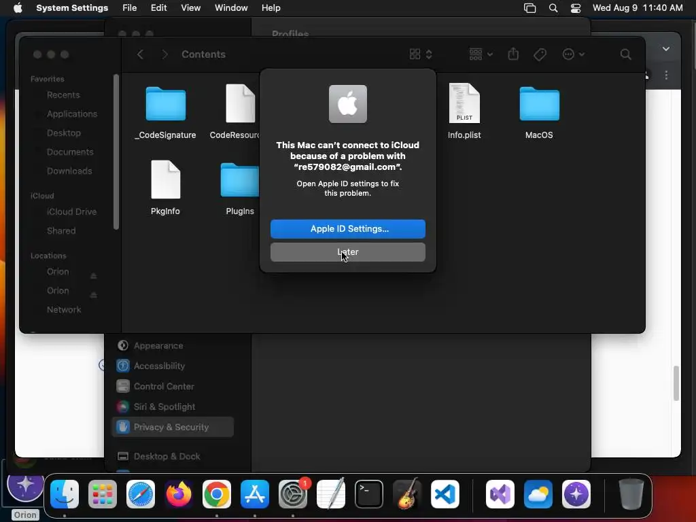The image size is (696, 522).
Task: Open the Edit menu
Action: 158,8
